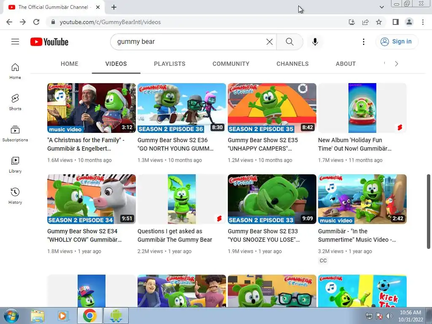Click the Christmas music video thumbnail 3:12

92,108
